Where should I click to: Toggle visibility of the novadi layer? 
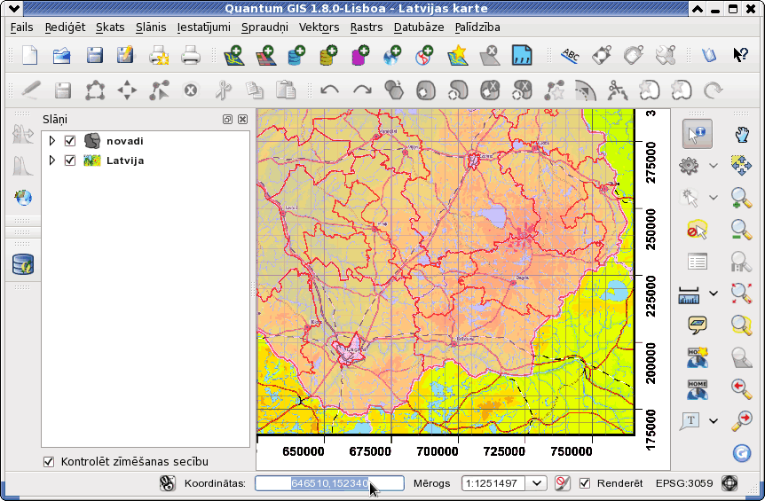(x=70, y=141)
